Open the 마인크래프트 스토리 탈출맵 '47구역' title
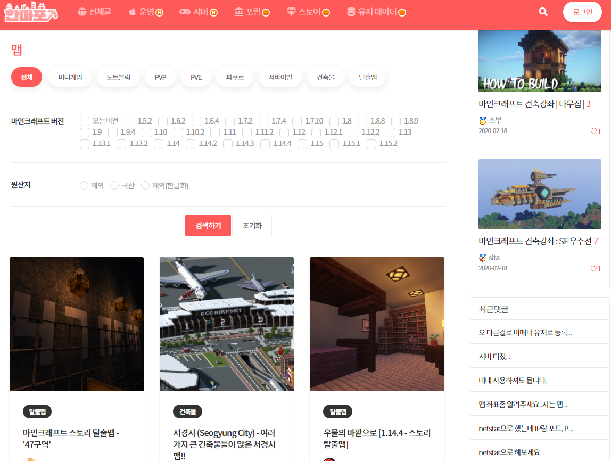 [x=71, y=439]
